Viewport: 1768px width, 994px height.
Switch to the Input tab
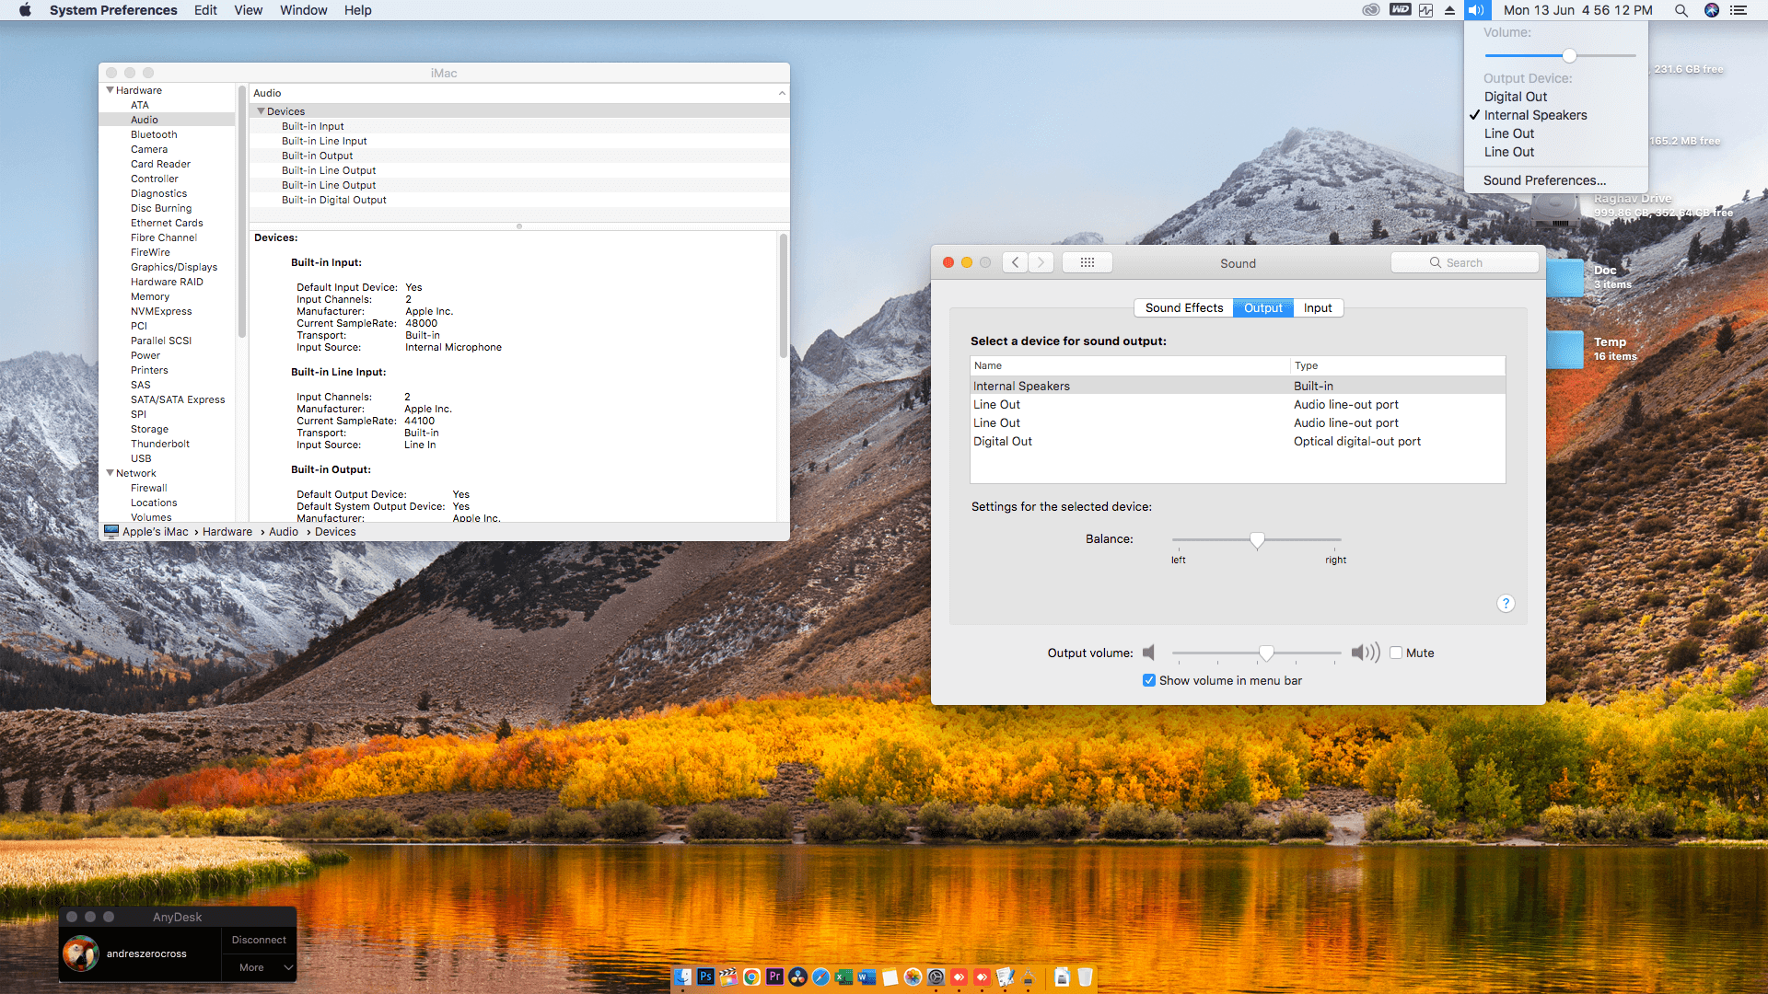1318,307
